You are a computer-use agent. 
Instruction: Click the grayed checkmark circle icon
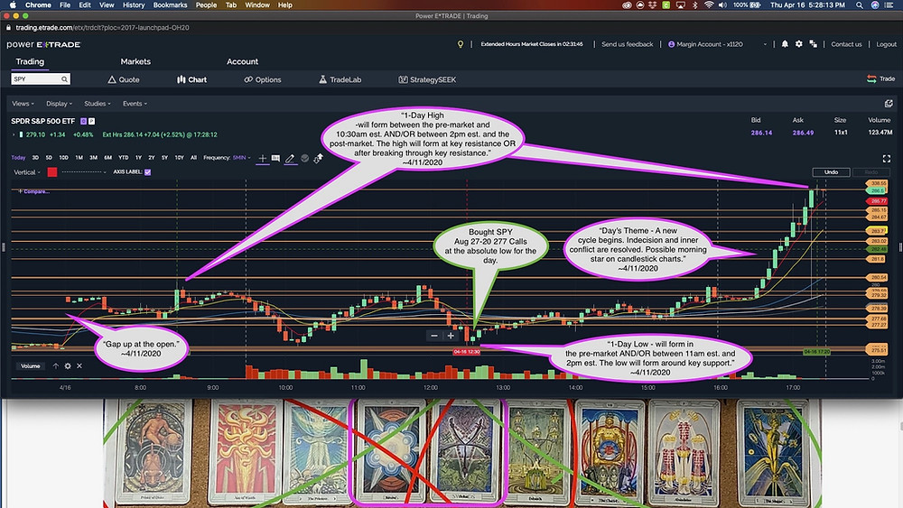[304, 158]
